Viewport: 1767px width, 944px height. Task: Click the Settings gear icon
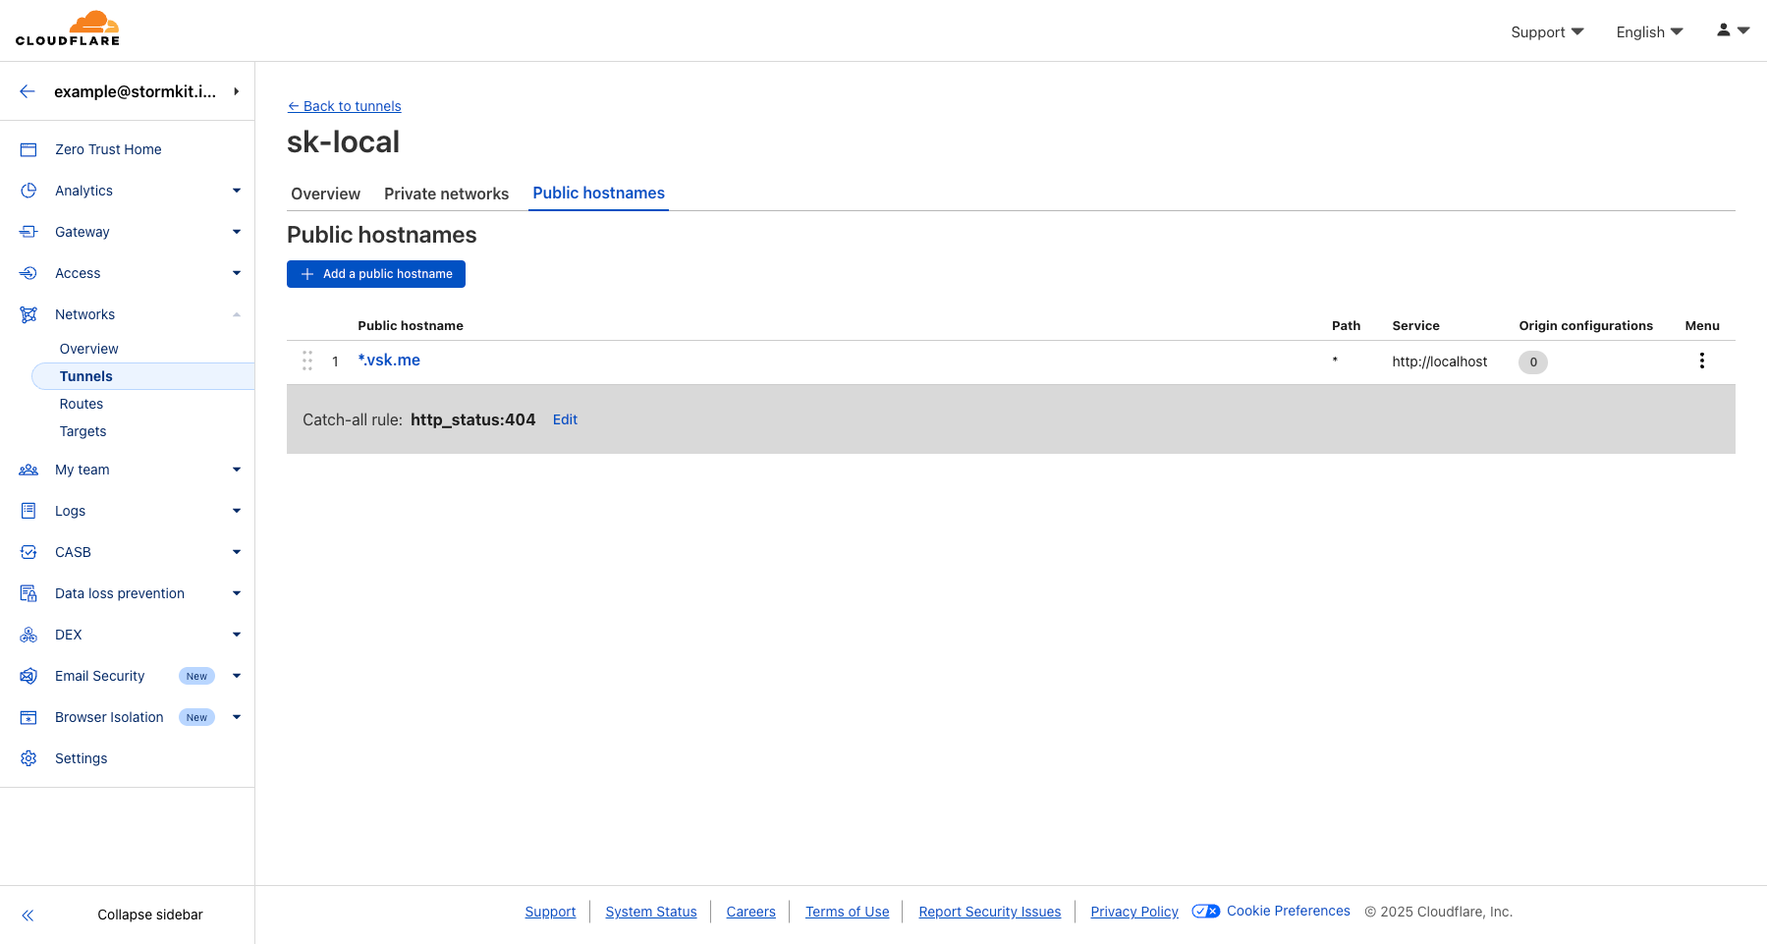[x=28, y=757]
